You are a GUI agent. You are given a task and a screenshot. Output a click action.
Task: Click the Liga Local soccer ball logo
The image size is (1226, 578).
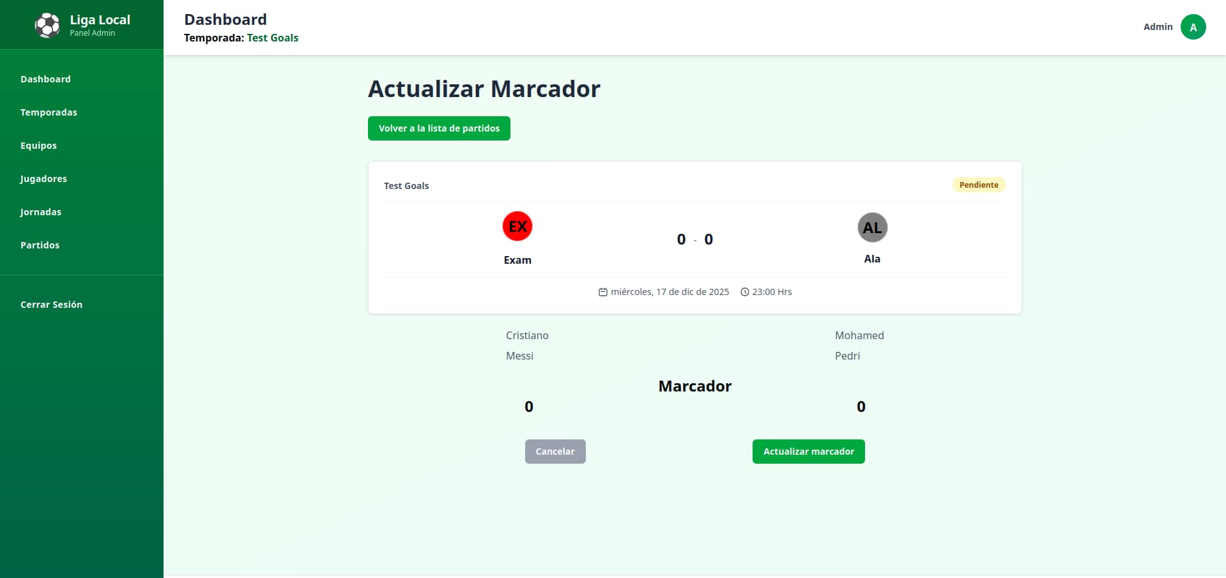click(47, 26)
